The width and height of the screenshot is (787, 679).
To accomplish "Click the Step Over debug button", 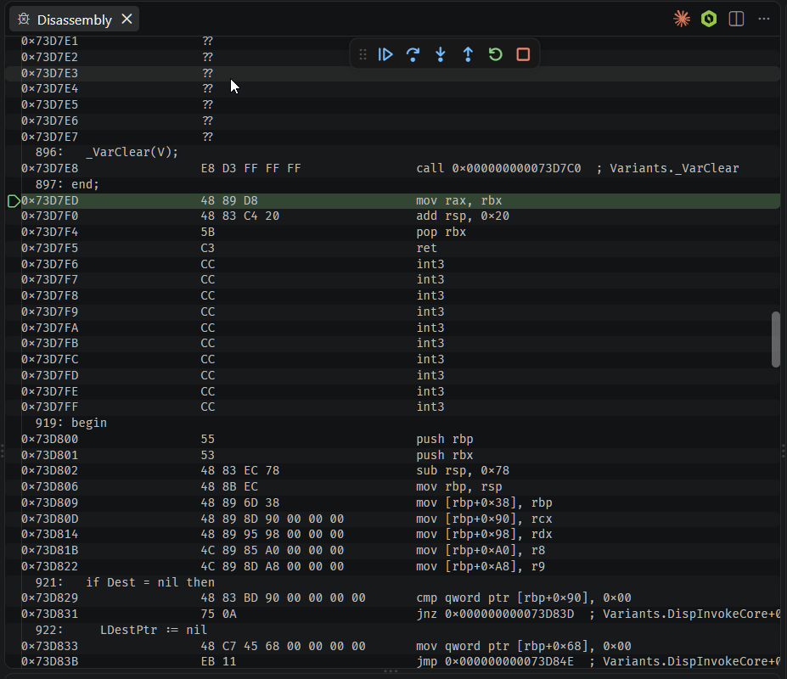I will tap(413, 54).
